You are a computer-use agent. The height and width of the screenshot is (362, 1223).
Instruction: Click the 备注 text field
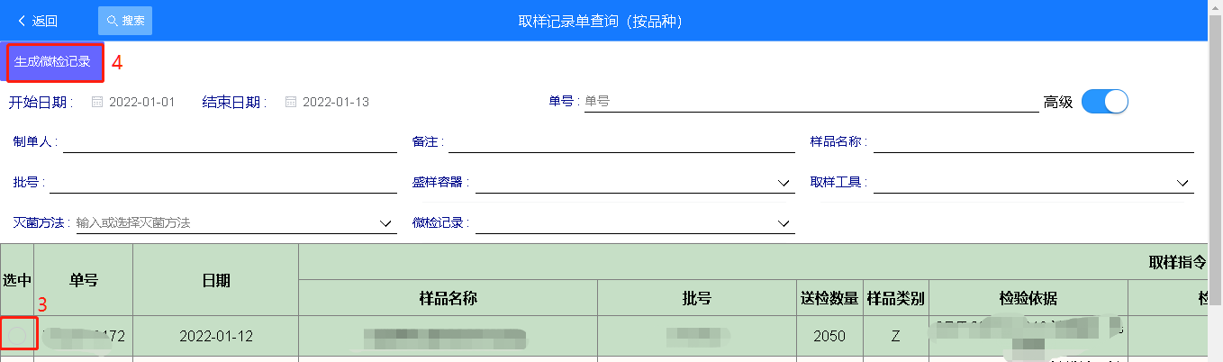621,142
